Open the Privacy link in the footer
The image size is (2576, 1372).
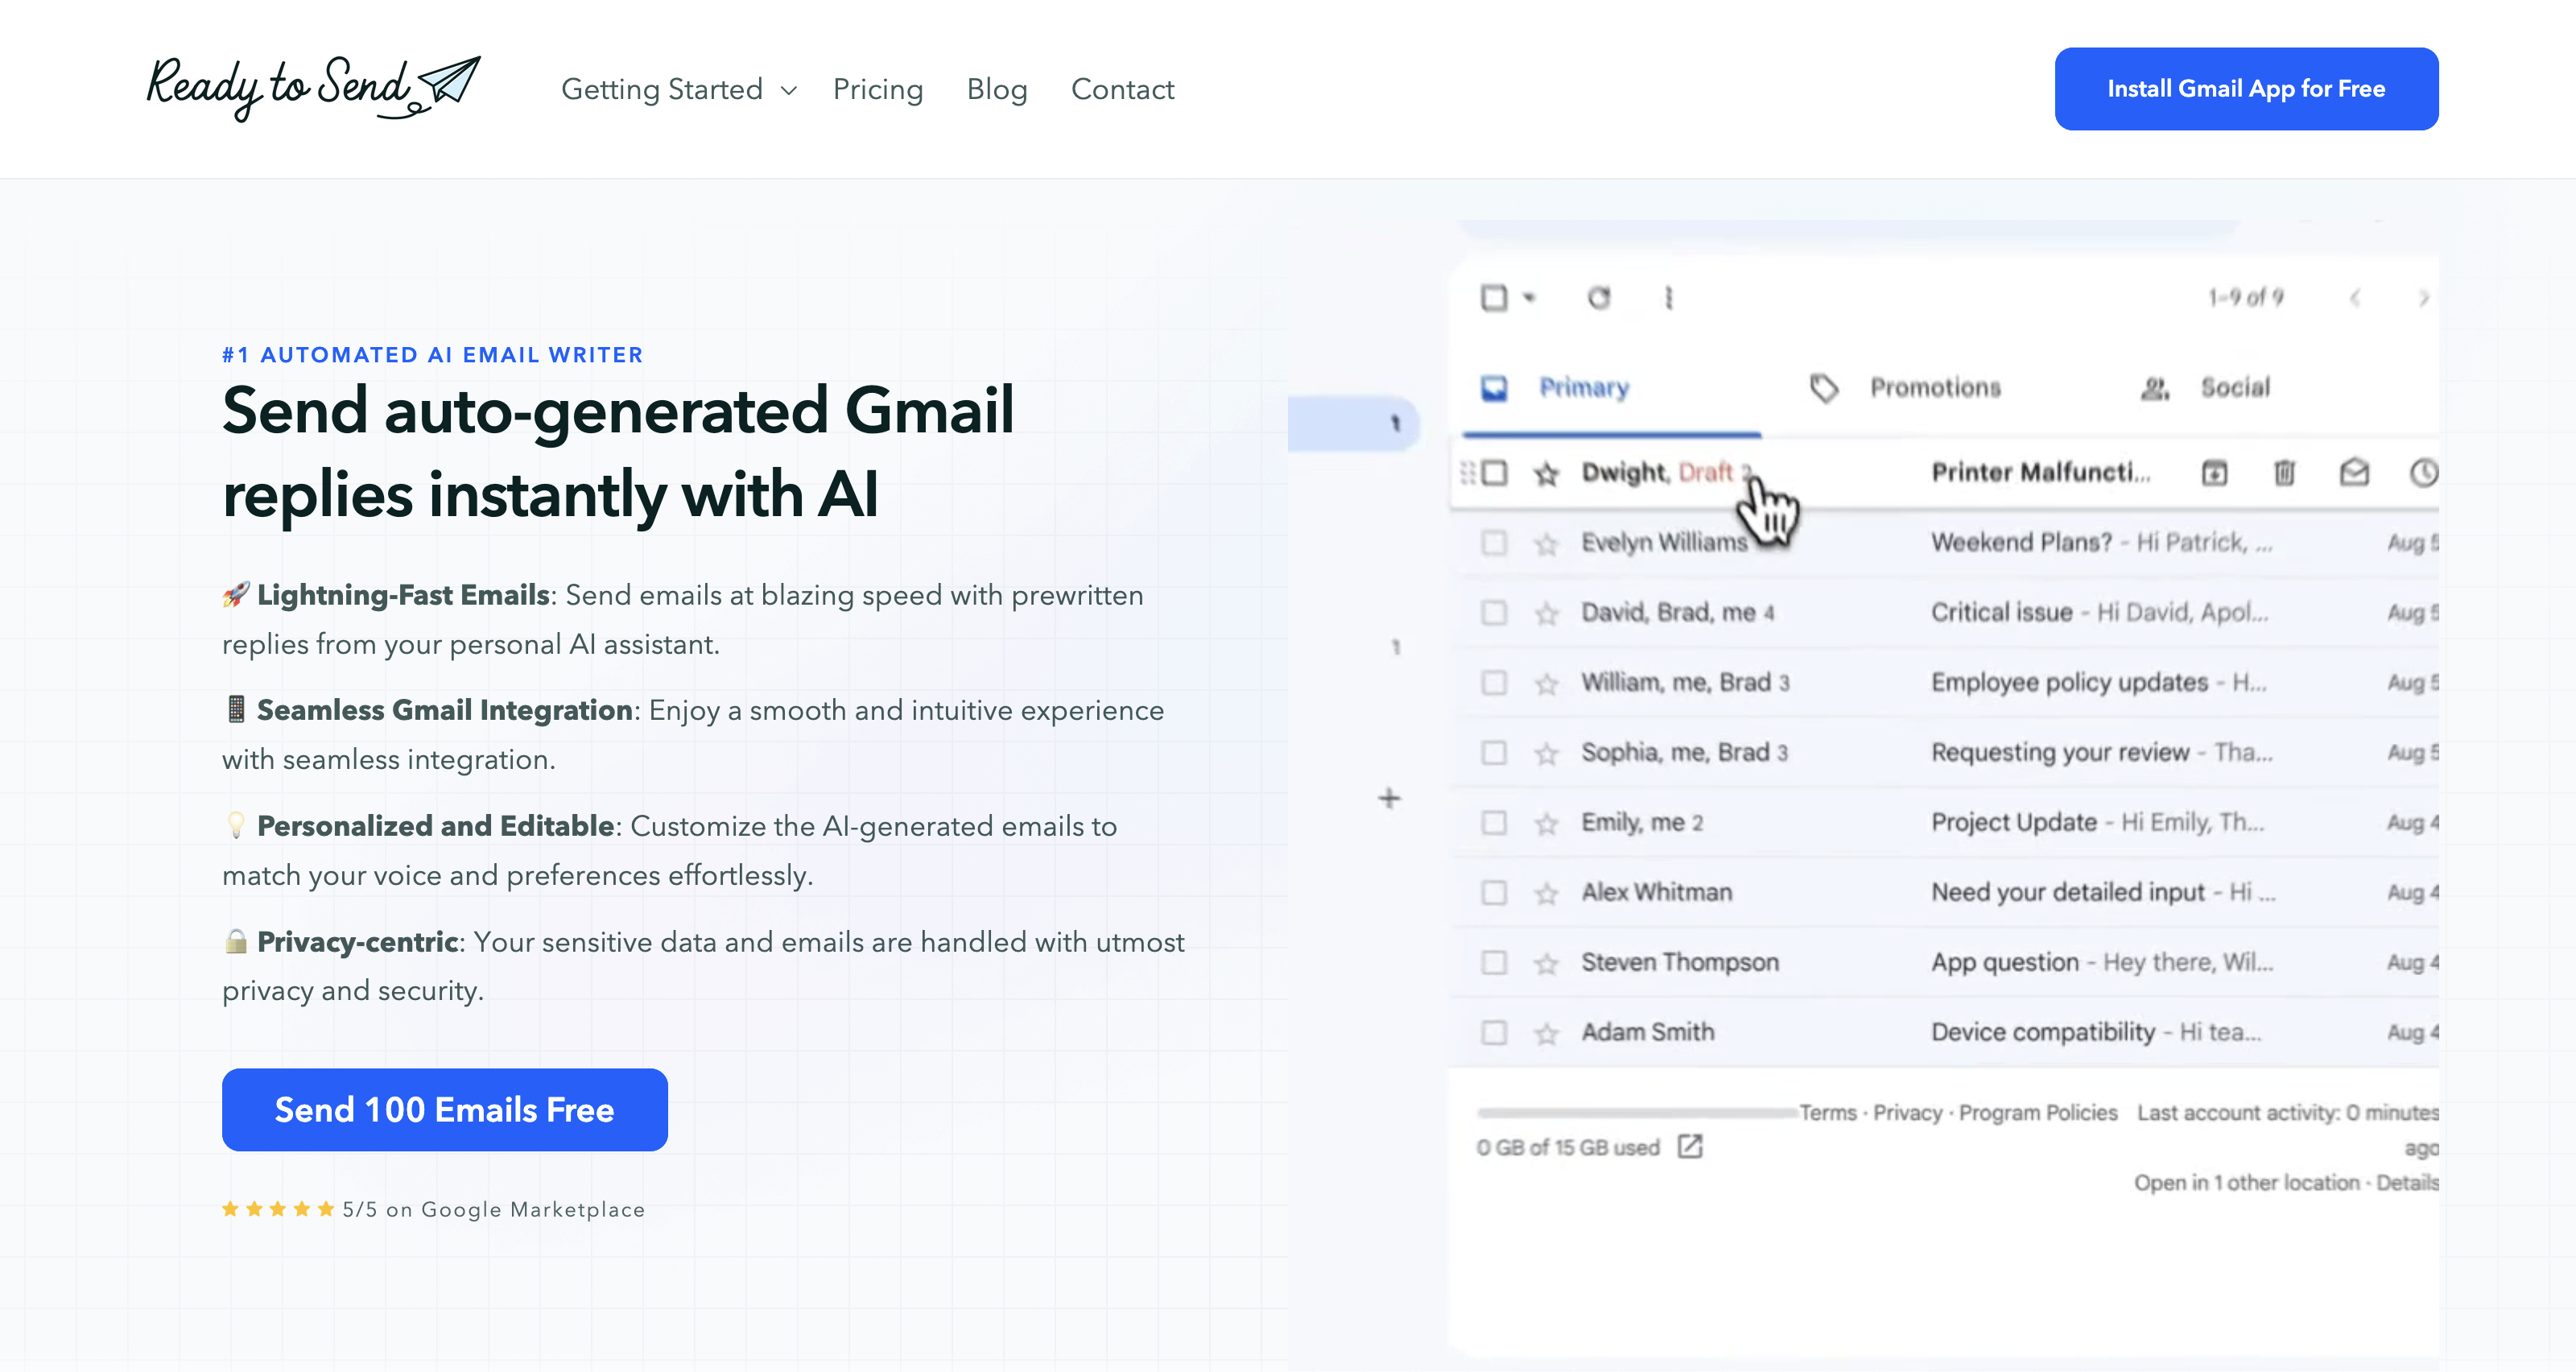pos(1908,1113)
